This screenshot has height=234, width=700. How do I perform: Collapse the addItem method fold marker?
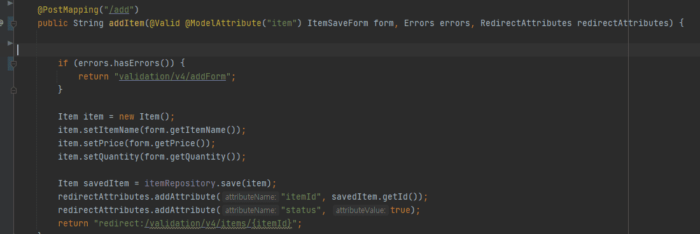pyautogui.click(x=13, y=23)
